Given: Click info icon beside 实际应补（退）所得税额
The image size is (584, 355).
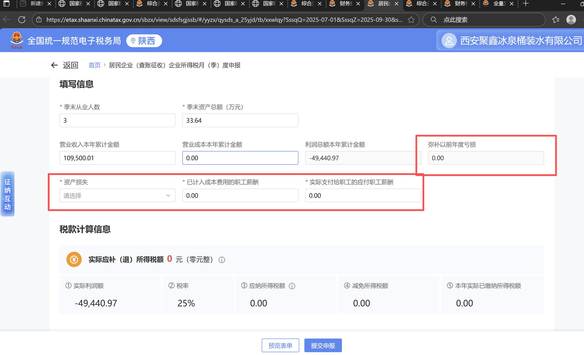Looking at the screenshot, I should tap(222, 260).
